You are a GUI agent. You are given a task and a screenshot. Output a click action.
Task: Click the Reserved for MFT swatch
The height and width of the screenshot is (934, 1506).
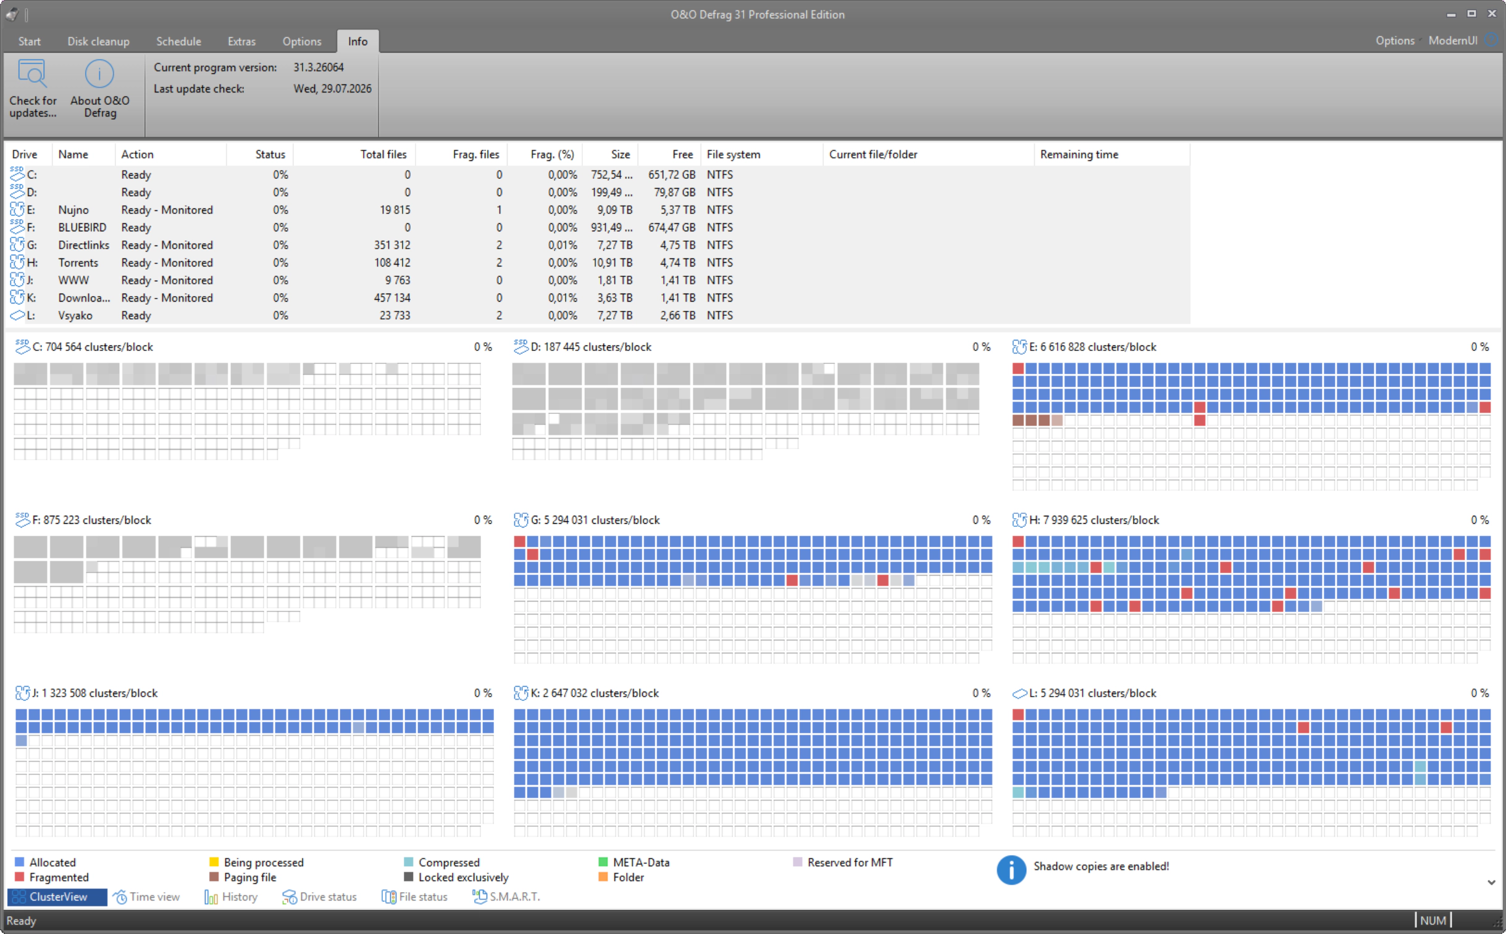798,862
